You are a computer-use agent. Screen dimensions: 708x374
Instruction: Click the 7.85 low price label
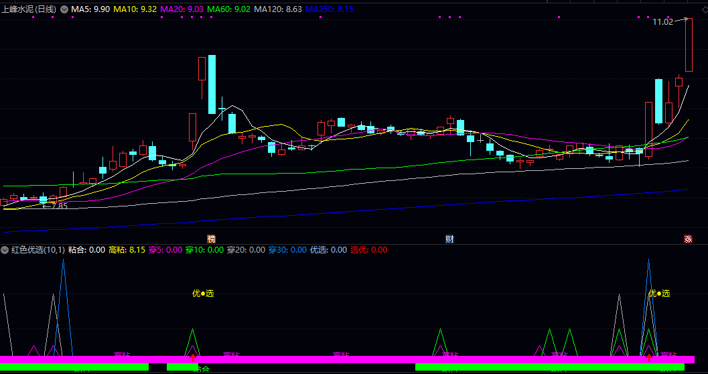(x=58, y=206)
